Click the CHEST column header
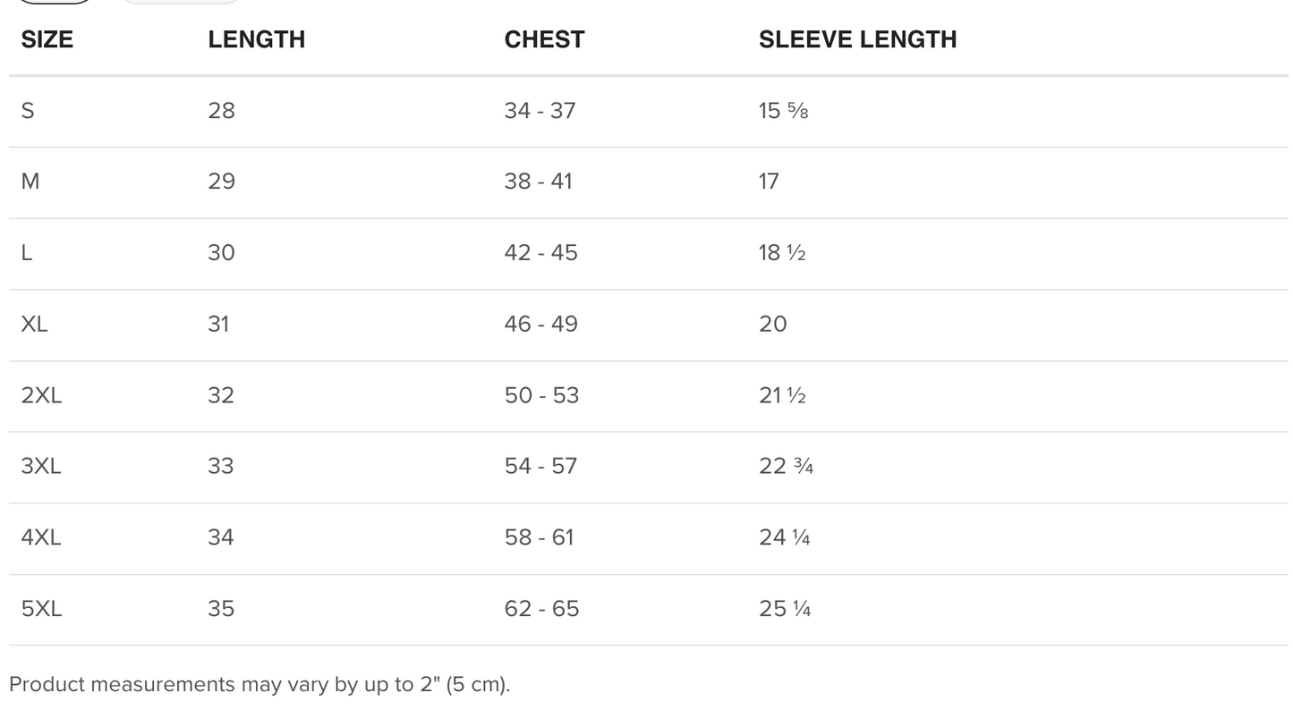This screenshot has width=1293, height=718. coord(544,39)
